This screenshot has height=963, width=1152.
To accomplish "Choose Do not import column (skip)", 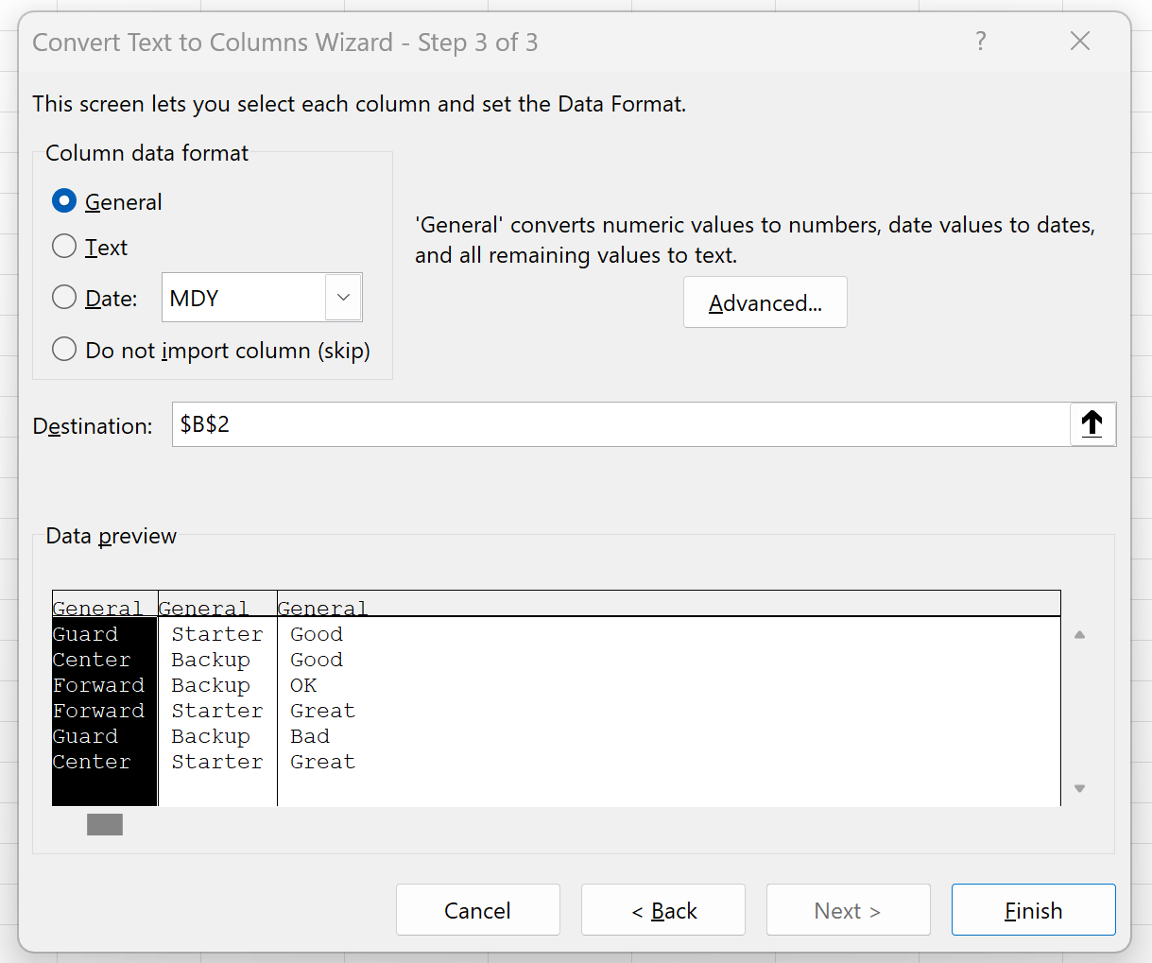I will click(63, 348).
